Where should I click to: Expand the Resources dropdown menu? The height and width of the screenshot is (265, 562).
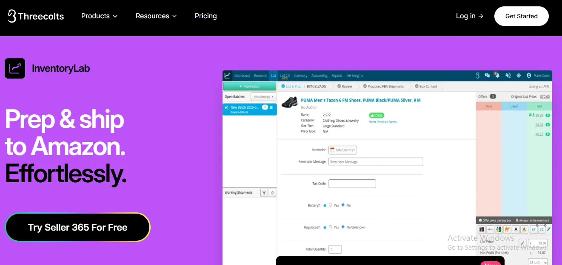point(156,16)
